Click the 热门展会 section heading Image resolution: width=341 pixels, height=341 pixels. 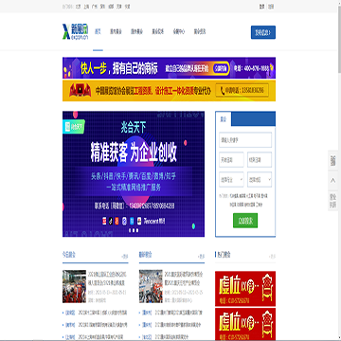point(224,255)
